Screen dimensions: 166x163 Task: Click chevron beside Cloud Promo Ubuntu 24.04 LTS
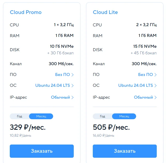tap(72, 85)
